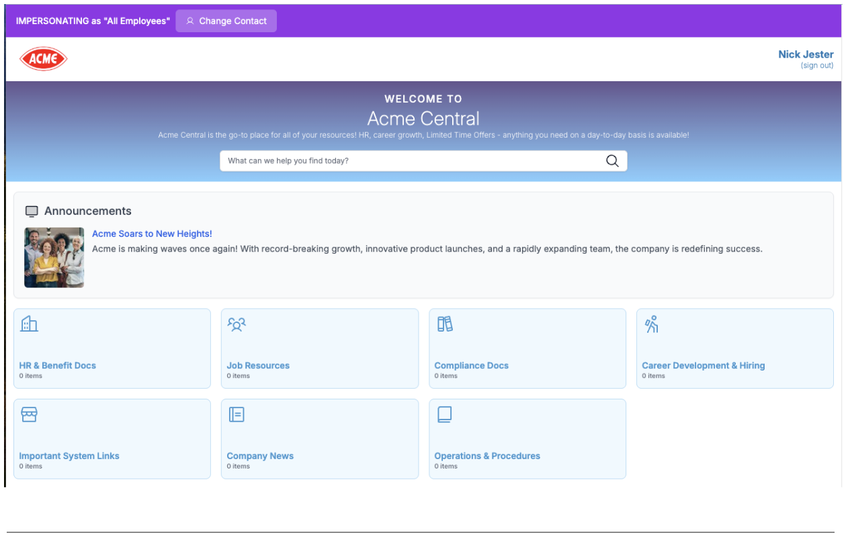848x537 pixels.
Task: Click the IMPERSONATING as "All Employees" text
Action: (x=93, y=21)
